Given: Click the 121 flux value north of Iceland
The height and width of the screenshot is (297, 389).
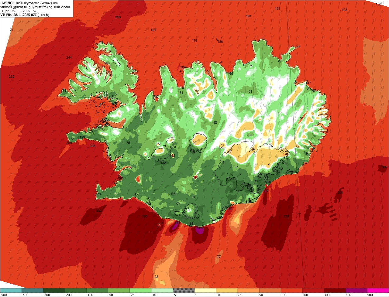Looking at the screenshot, I should pyautogui.click(x=153, y=30).
